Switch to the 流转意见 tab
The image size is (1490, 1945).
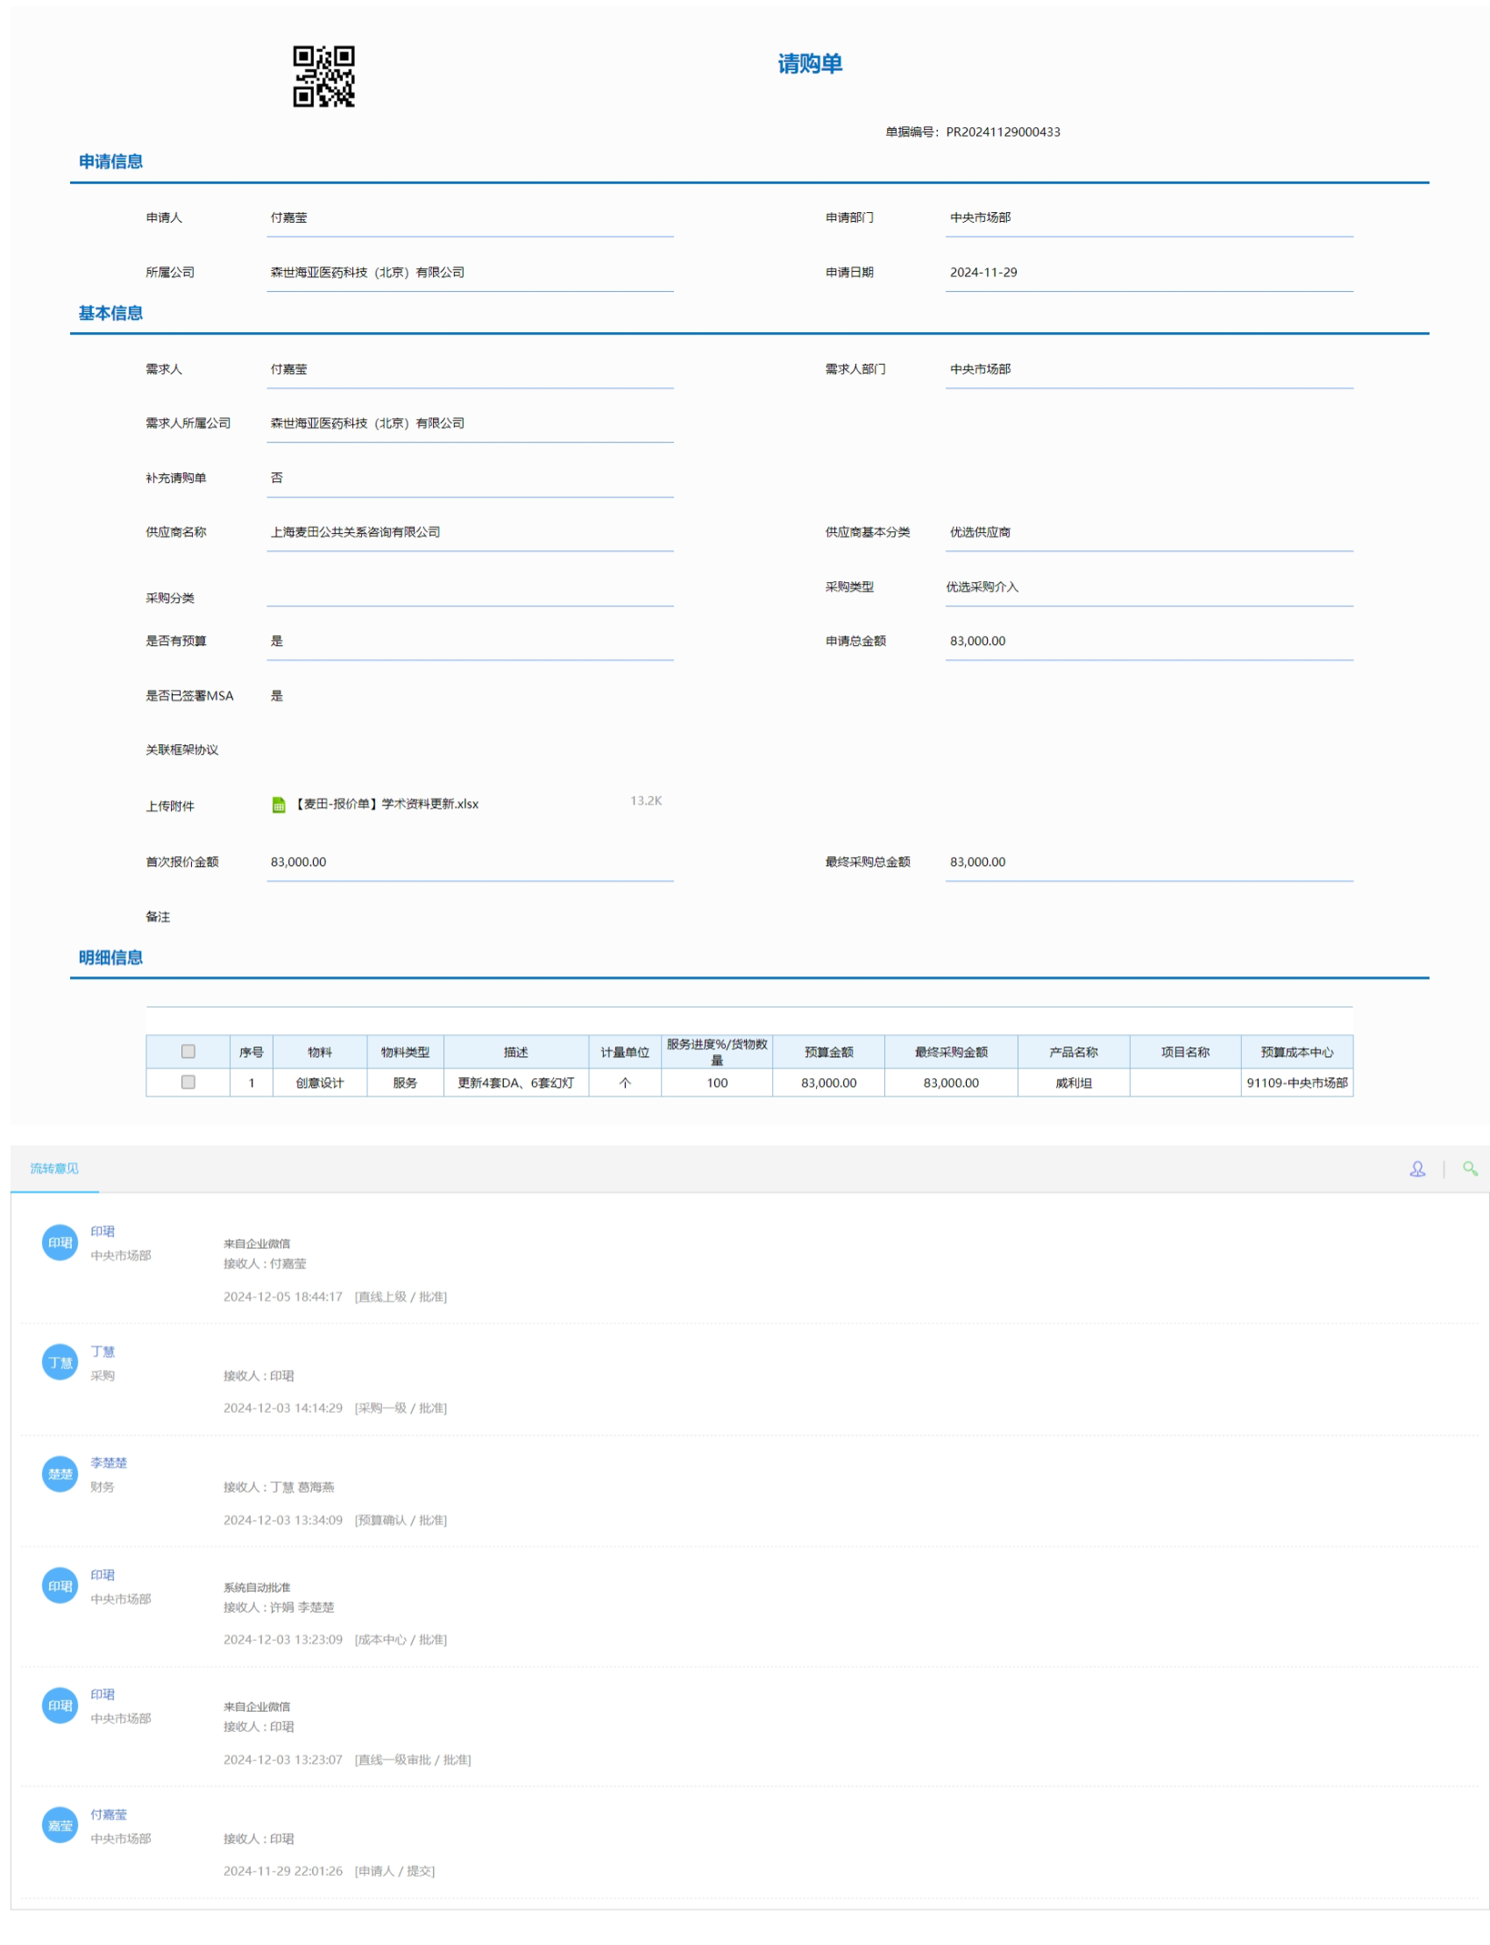(54, 1169)
